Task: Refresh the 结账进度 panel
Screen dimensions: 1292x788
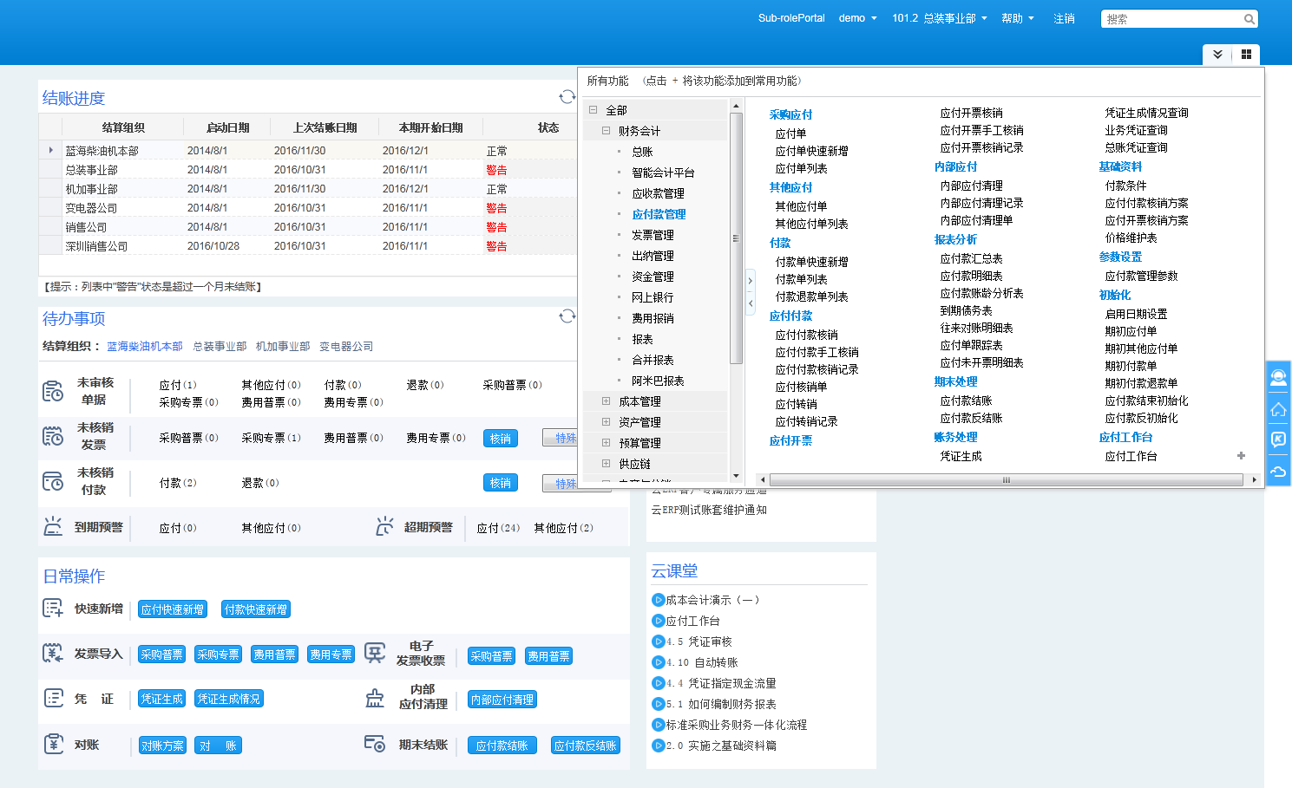Action: pyautogui.click(x=567, y=97)
